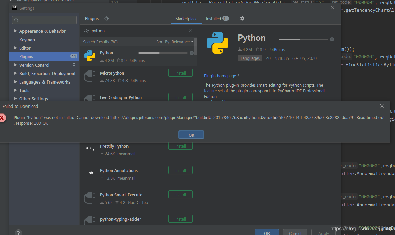Close the Failed to Download dialog
395x235 pixels.
coord(382,106)
